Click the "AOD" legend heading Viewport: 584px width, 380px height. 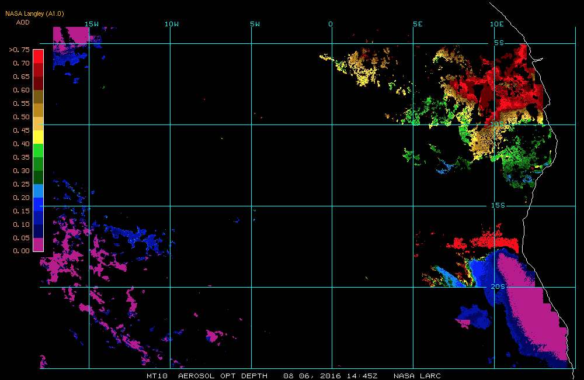(23, 22)
